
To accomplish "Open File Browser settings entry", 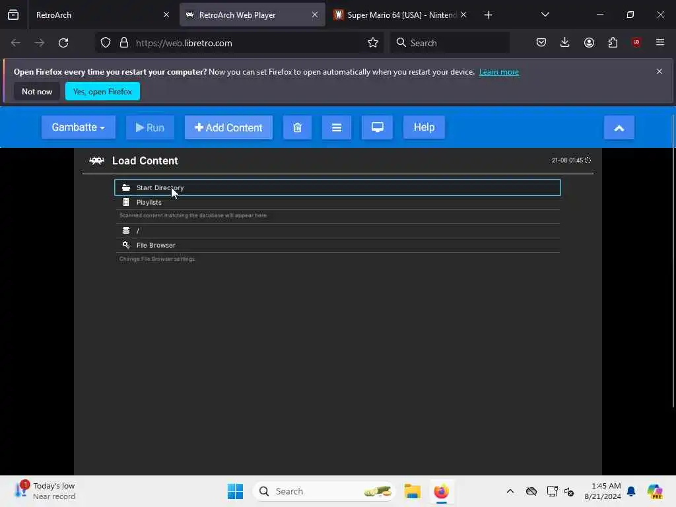I will tap(337, 245).
